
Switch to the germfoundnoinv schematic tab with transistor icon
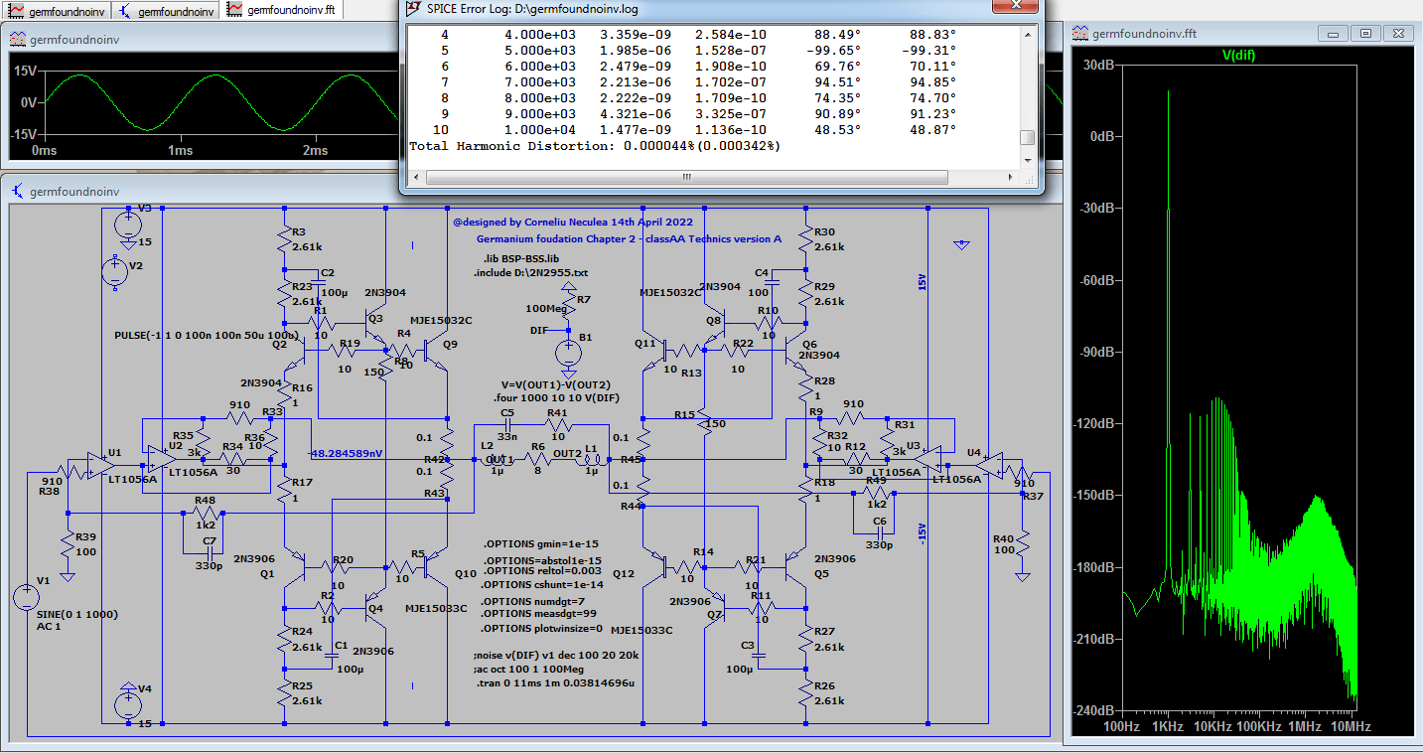(x=164, y=12)
